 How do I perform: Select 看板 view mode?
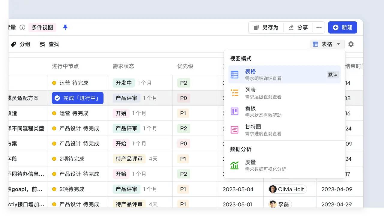point(284,111)
